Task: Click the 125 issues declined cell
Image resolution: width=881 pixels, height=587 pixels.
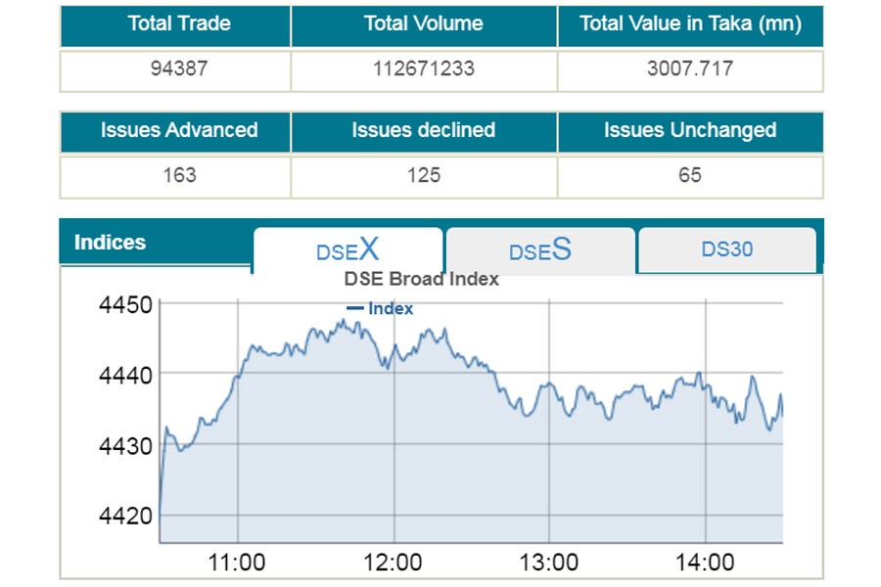Action: point(423,175)
